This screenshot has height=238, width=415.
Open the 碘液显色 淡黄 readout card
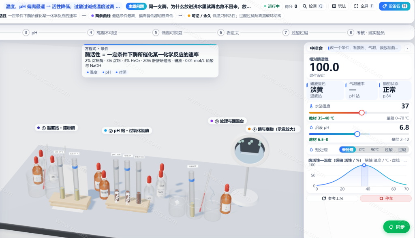click(x=325, y=90)
